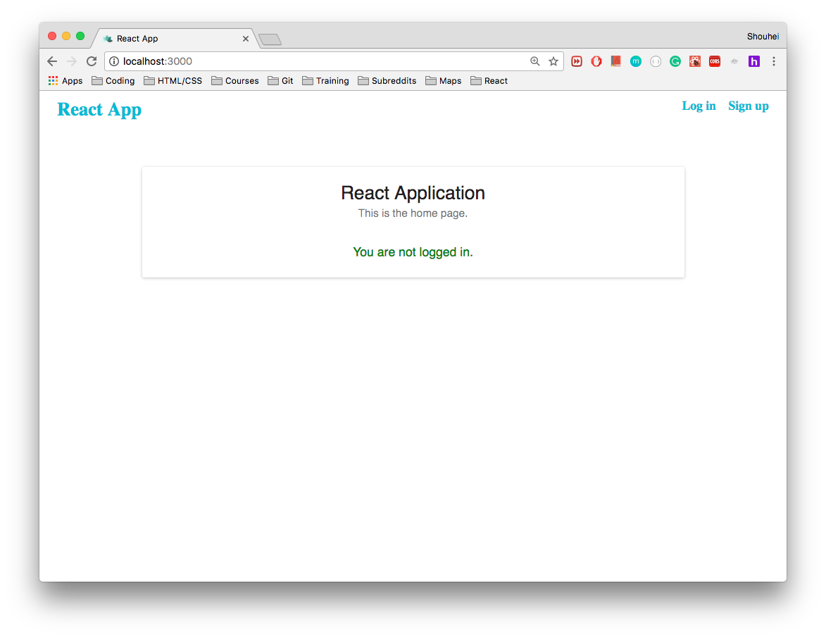Open the Chrome three-dot menu
This screenshot has height=638, width=826.
774,61
